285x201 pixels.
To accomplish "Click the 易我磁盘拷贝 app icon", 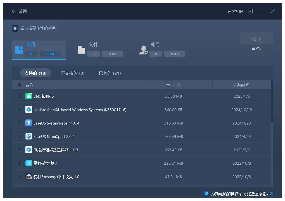I will pyautogui.click(x=28, y=163).
